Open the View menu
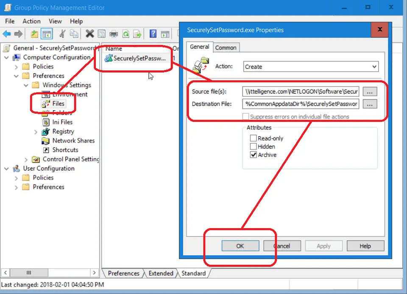Viewport: 407px width, 294px height. [55, 21]
